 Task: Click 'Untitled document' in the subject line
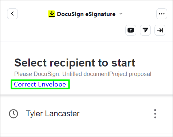click(86, 74)
